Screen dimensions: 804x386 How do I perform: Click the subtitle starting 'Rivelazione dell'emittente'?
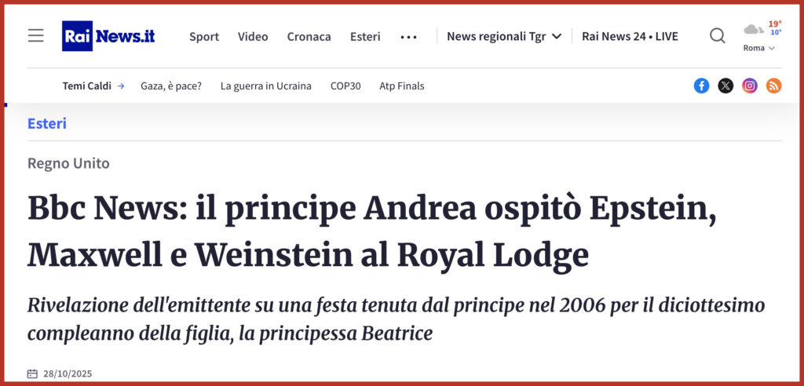point(397,319)
